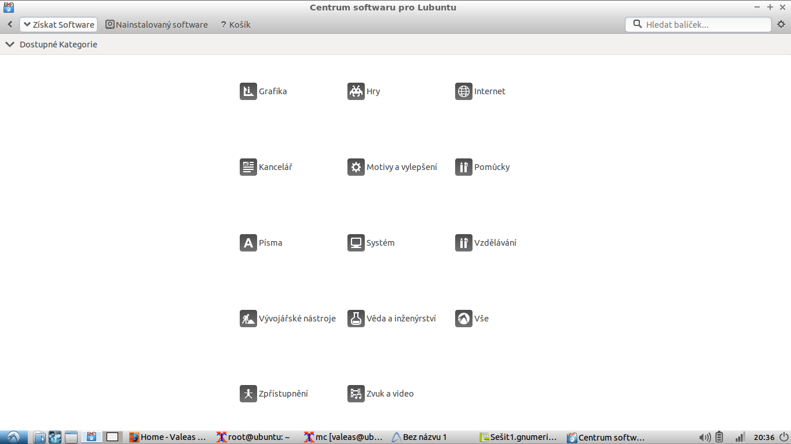Click the title bar application icon
The height and width of the screenshot is (444, 791).
coord(9,7)
